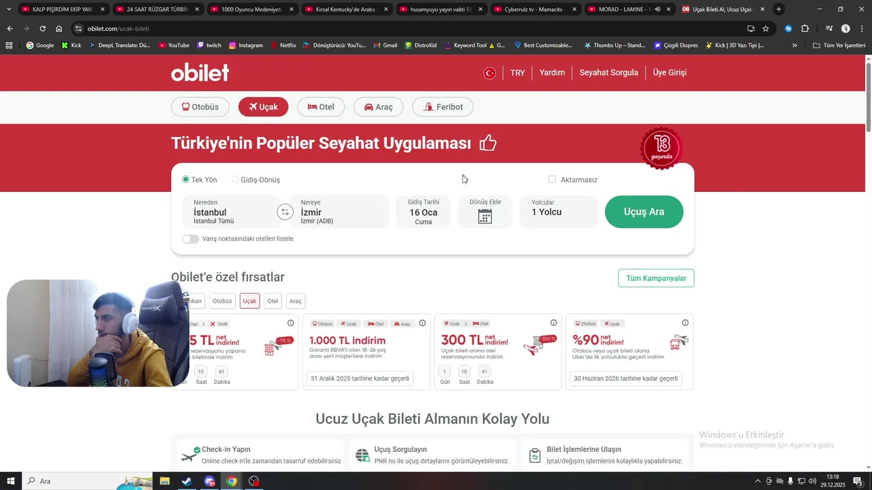Open the Nereye İzmir destination selector

339,212
